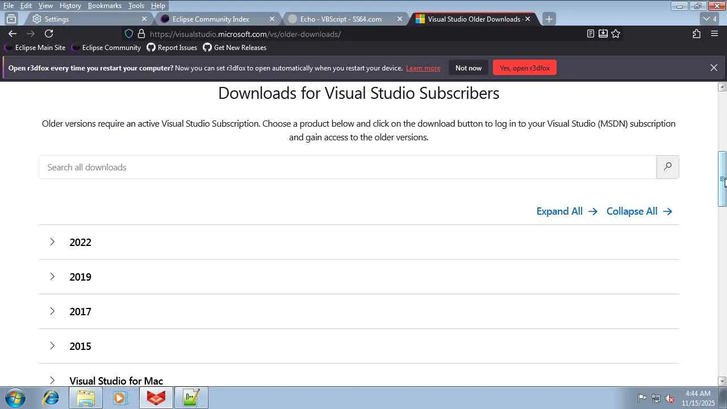Viewport: 727px width, 409px height.
Task: Open the Get New Releases bookmark
Action: pyautogui.click(x=235, y=48)
